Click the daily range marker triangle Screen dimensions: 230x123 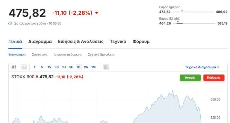click(x=182, y=11)
